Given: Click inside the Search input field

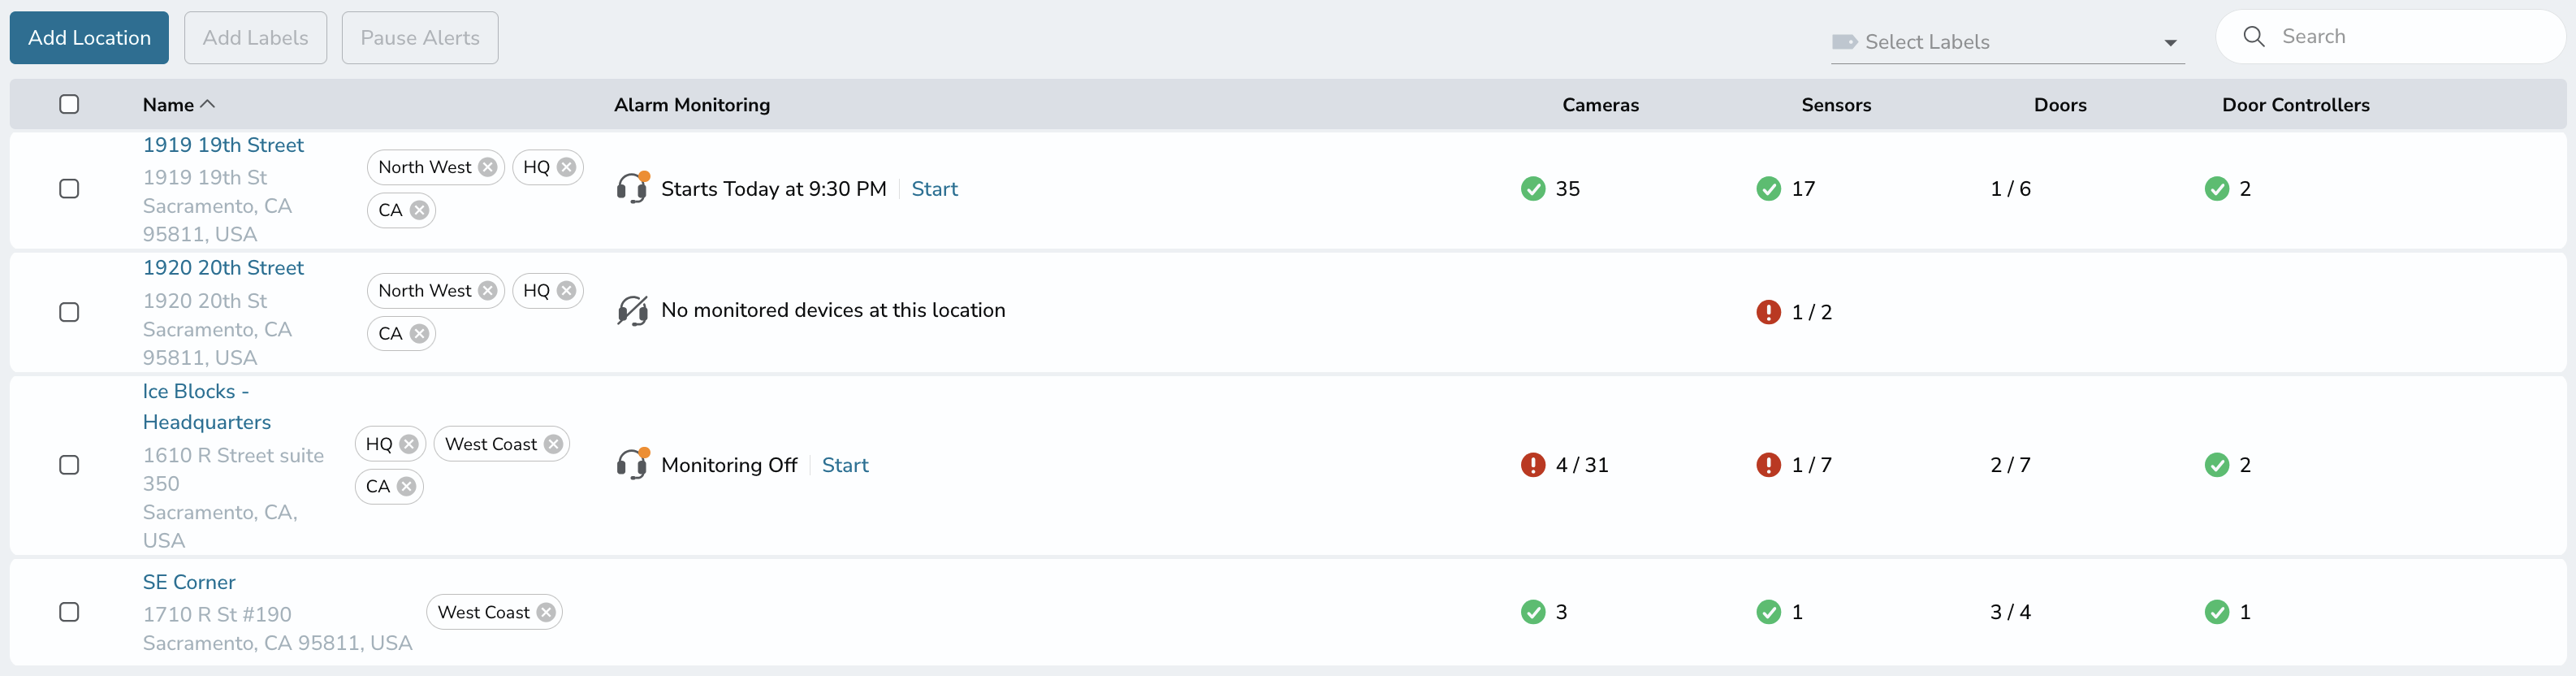Looking at the screenshot, I should 2380,36.
